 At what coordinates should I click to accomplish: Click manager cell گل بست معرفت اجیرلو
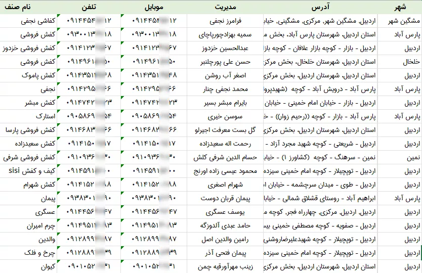[225, 130]
